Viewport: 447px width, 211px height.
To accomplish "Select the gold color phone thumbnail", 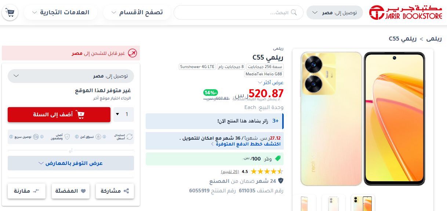I will pos(363,203).
